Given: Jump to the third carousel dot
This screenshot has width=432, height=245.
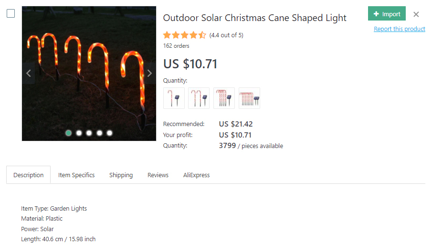Looking at the screenshot, I should point(89,133).
